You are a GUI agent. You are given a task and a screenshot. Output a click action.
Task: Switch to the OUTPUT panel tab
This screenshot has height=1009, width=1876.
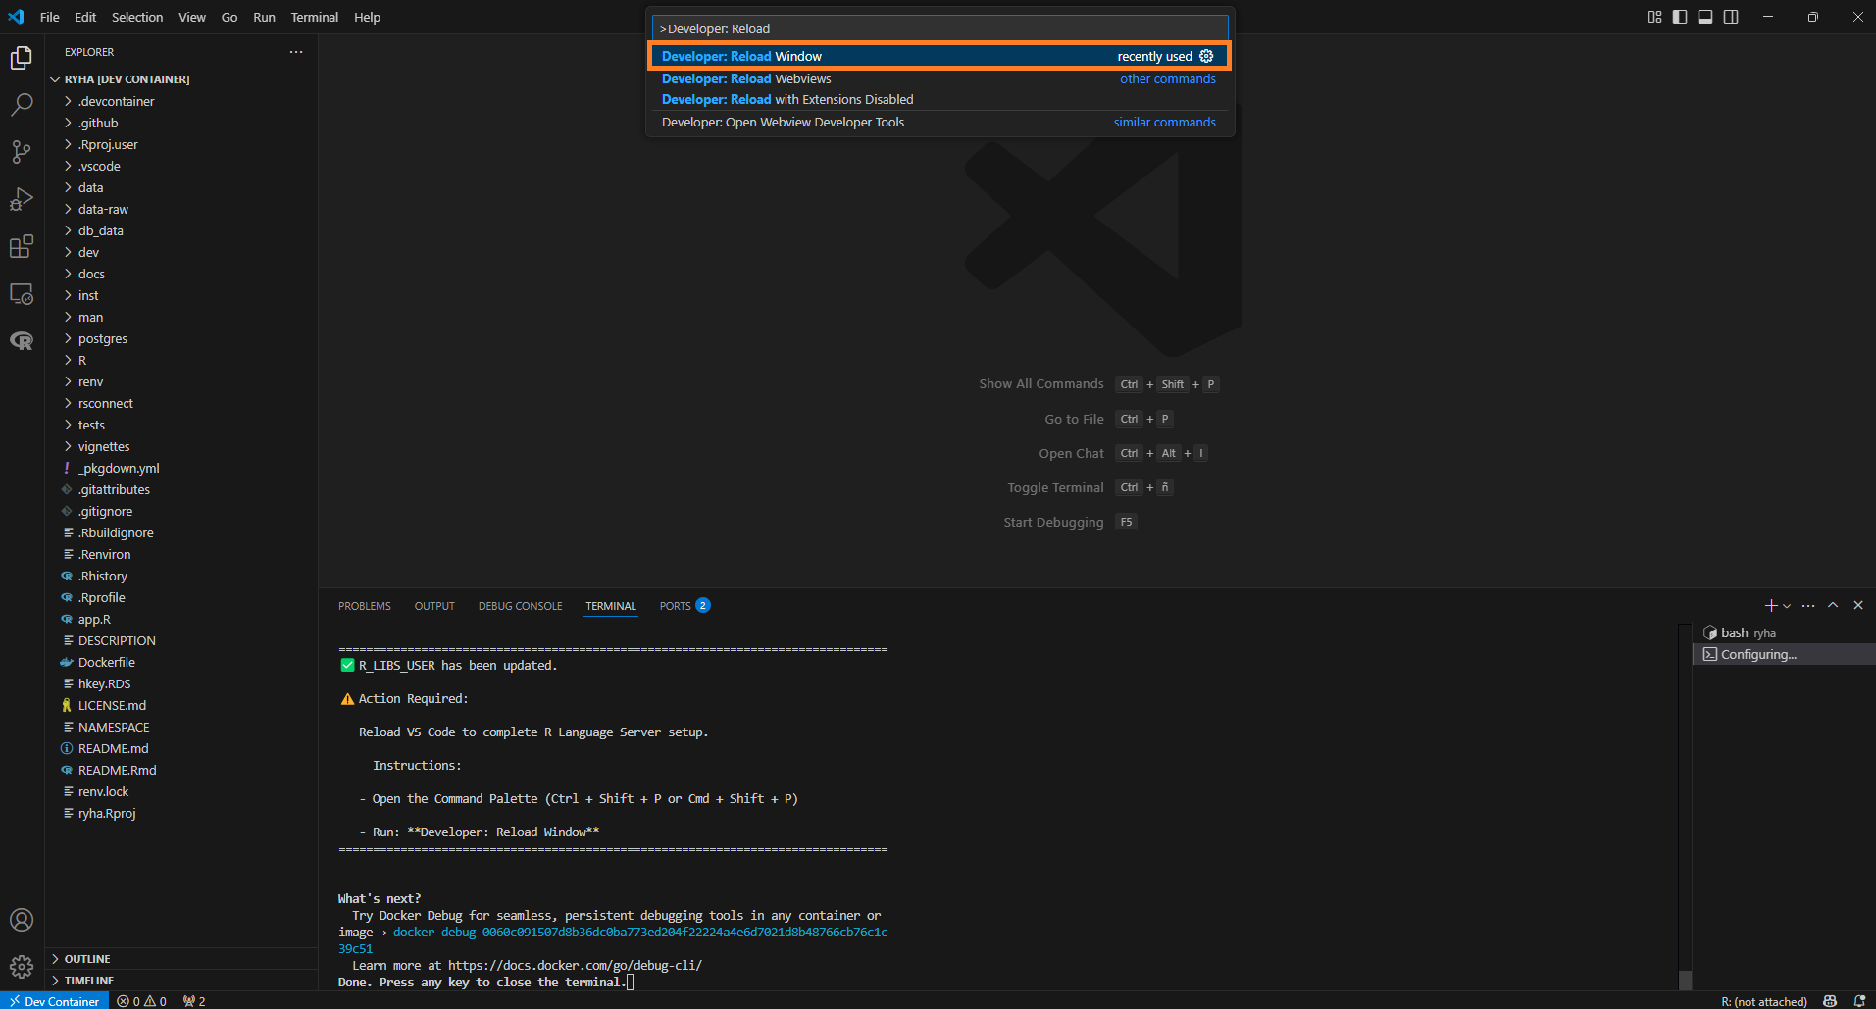point(434,606)
